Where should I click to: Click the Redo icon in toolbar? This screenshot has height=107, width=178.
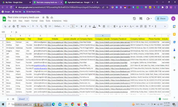coord(9,26)
